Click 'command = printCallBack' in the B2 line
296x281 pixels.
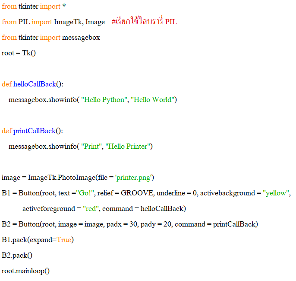click(x=215, y=224)
